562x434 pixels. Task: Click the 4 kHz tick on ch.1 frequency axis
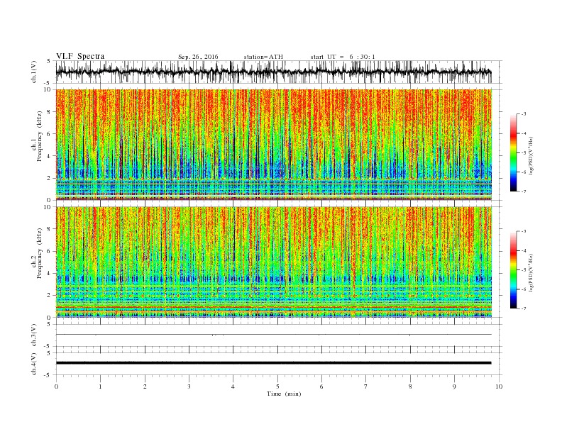[50, 156]
